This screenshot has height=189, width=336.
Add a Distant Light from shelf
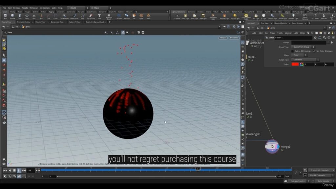click(x=235, y=17)
